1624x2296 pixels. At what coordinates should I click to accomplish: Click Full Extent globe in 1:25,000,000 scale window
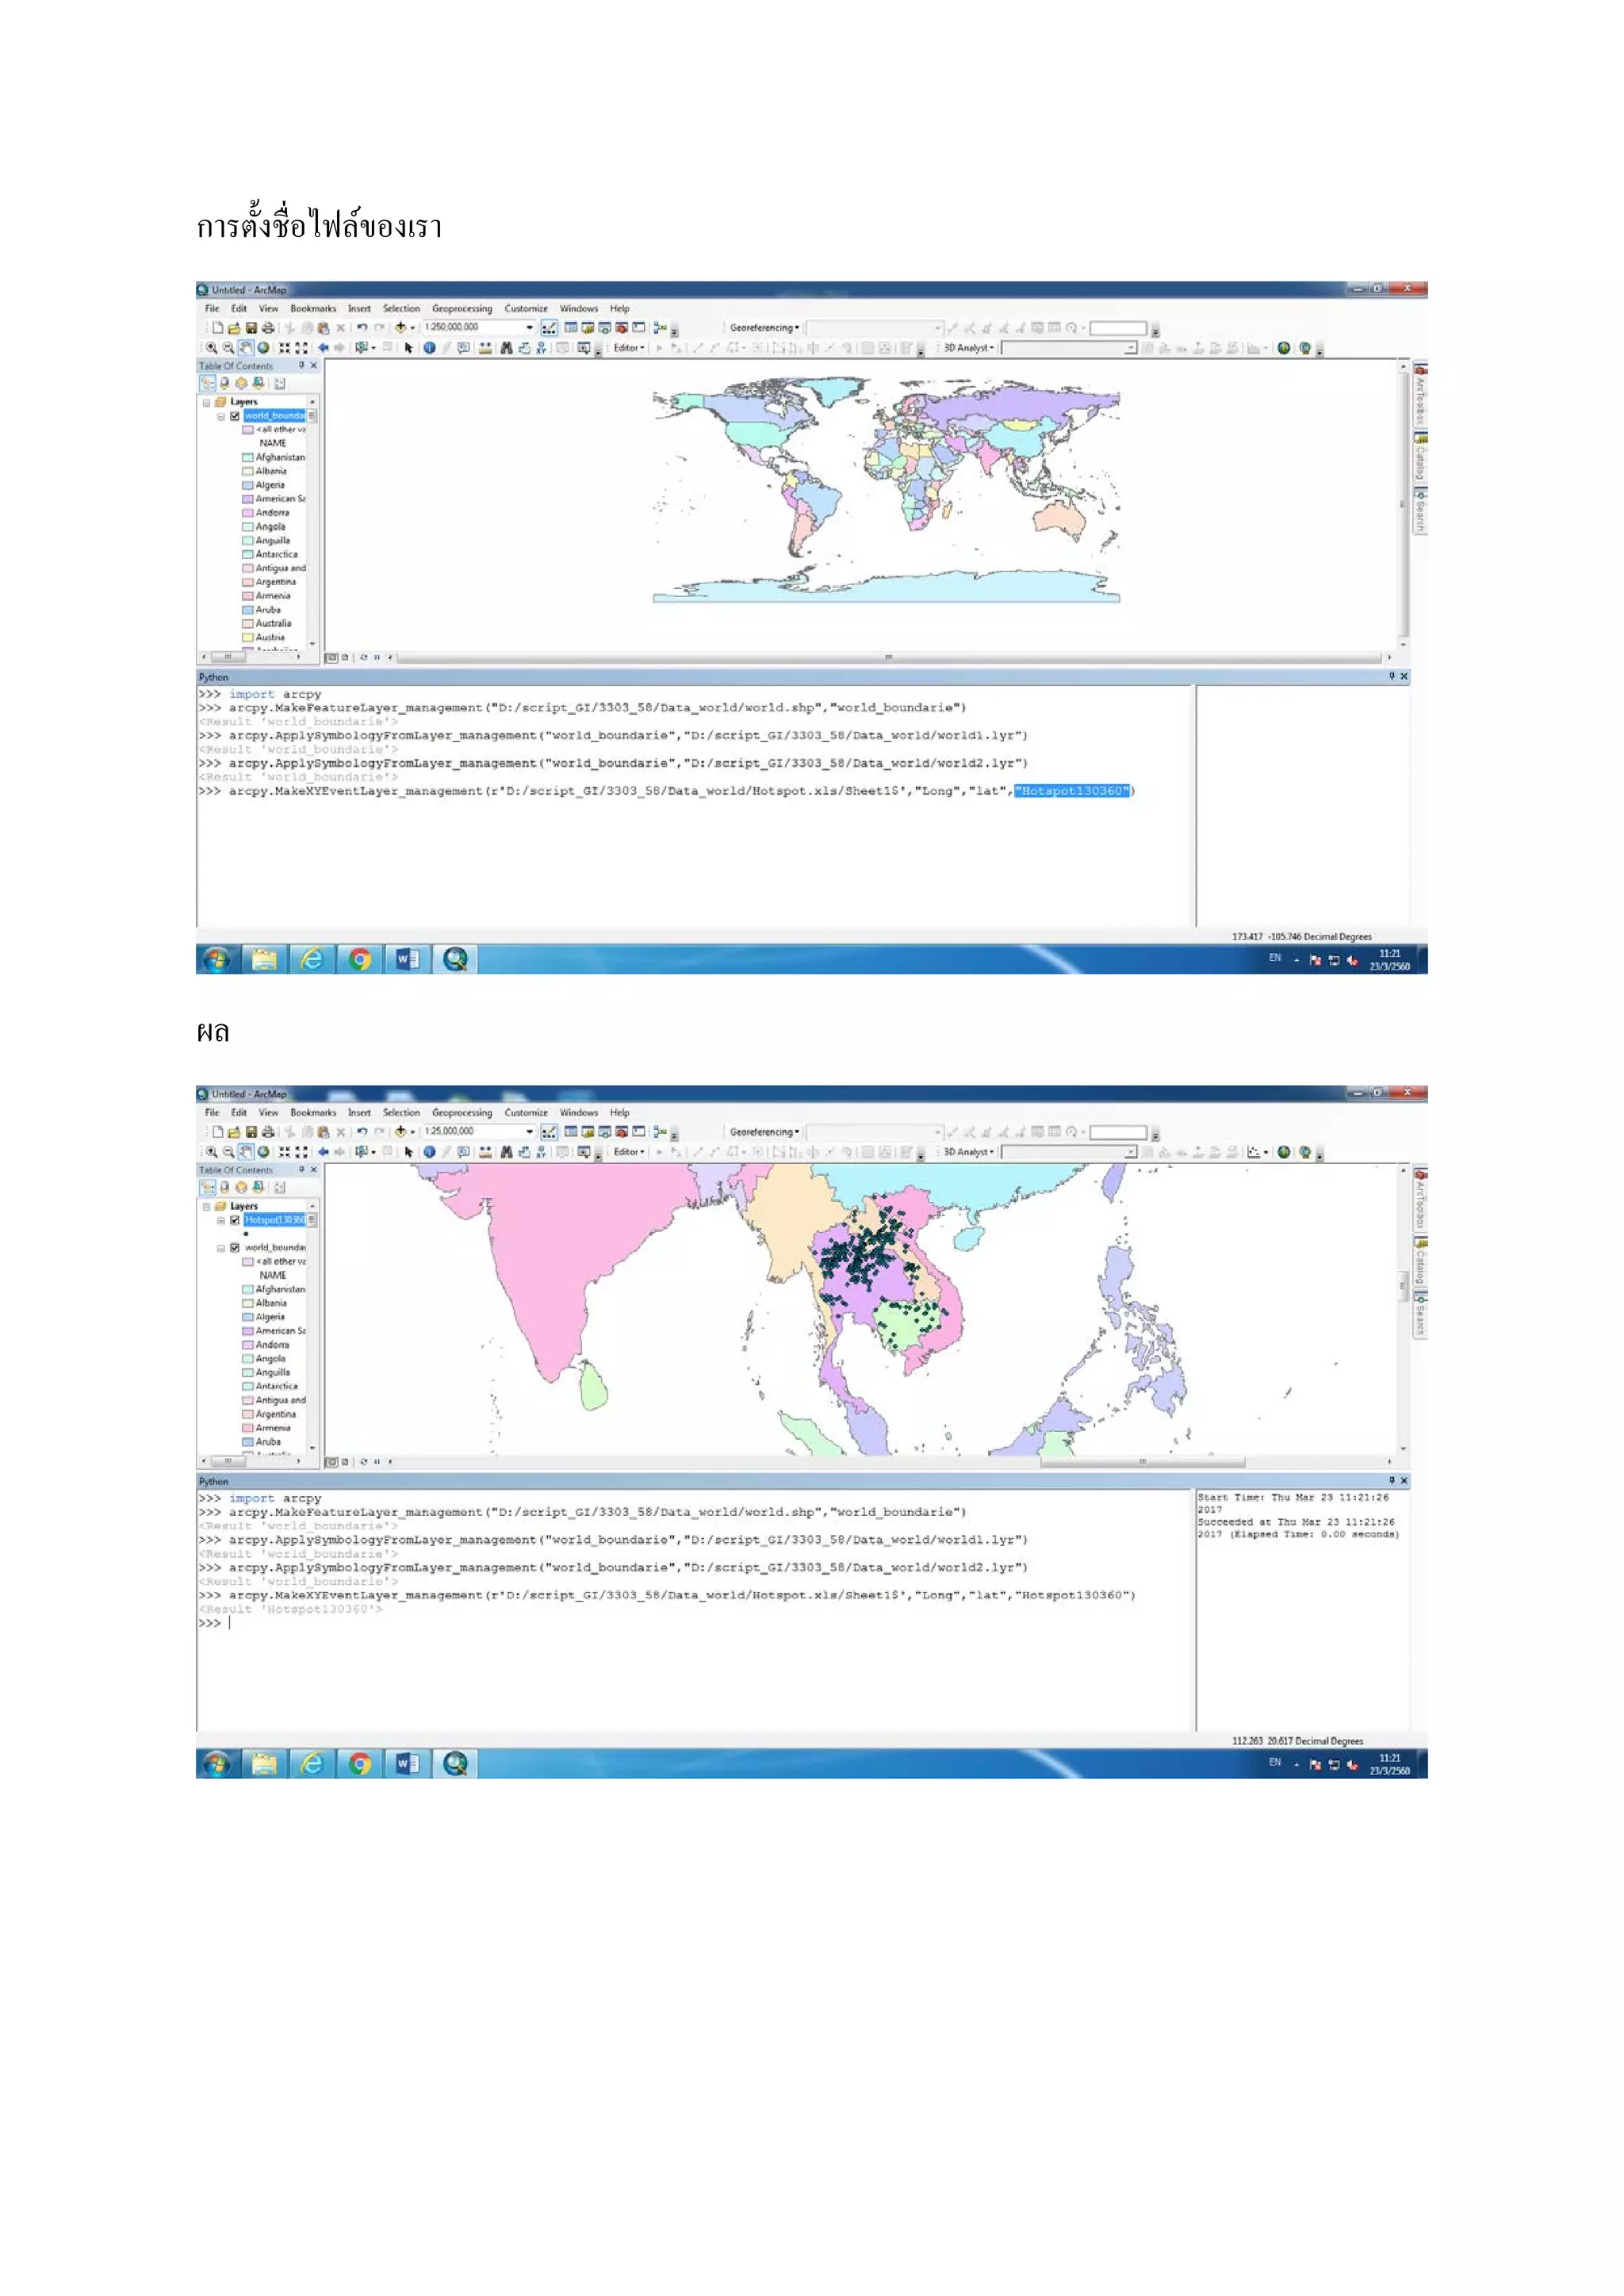(x=263, y=1152)
